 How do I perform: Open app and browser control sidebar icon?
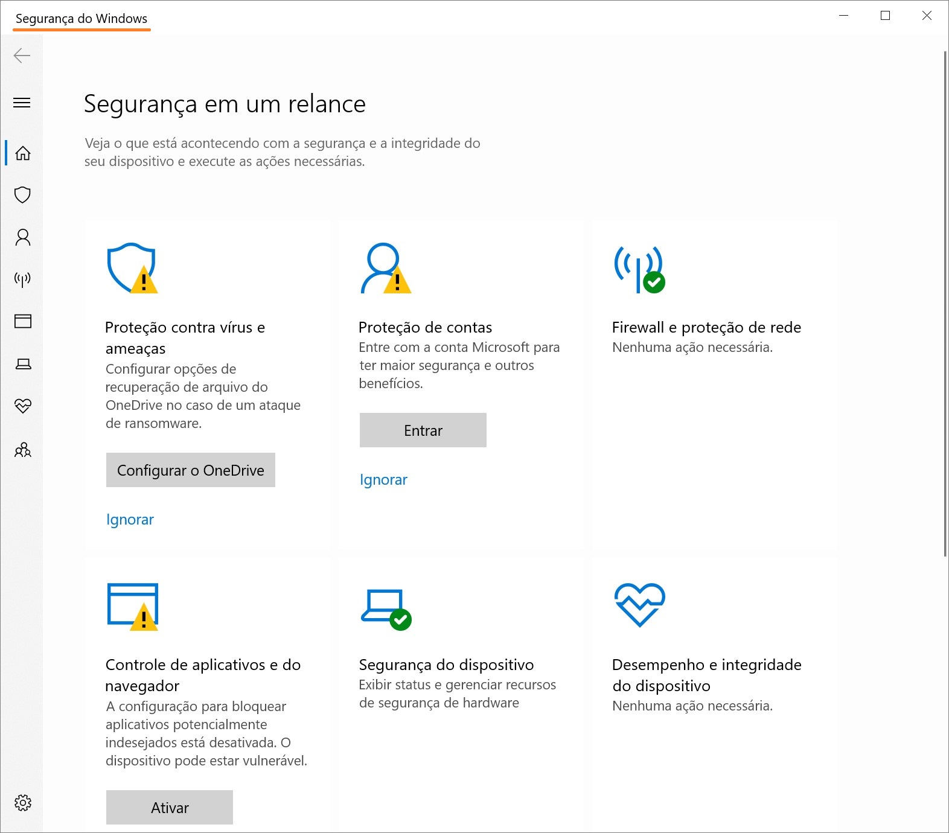click(23, 321)
